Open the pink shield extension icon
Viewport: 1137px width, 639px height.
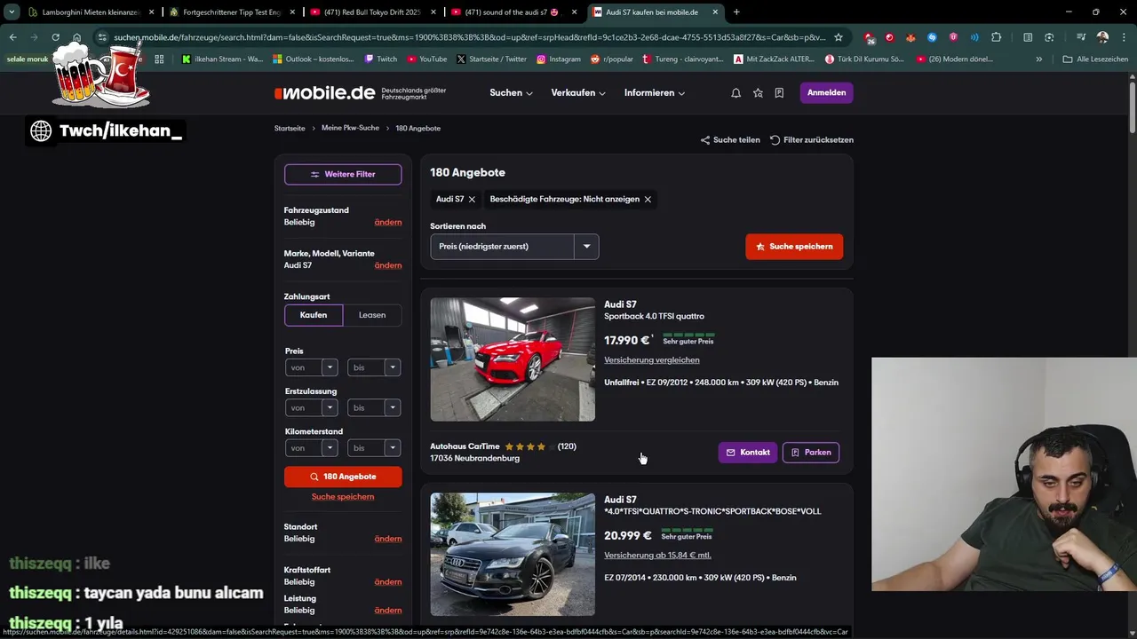pyautogui.click(x=953, y=37)
